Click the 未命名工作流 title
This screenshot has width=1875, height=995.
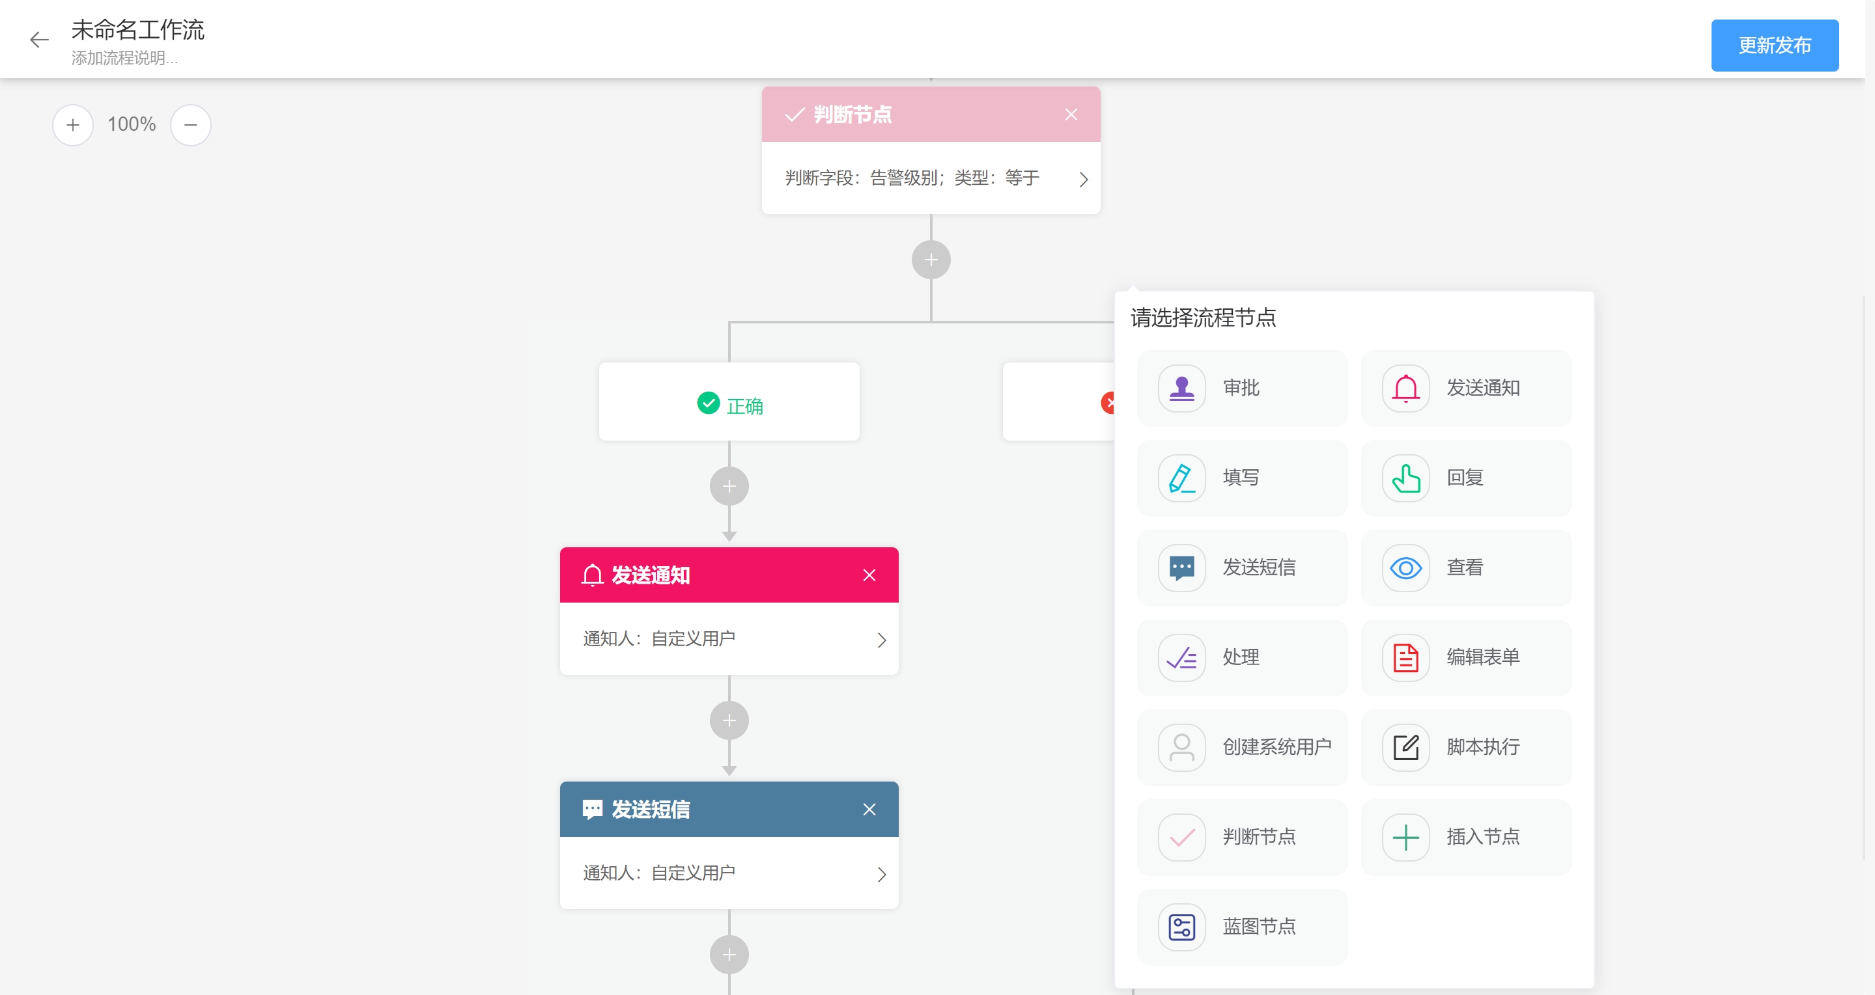click(137, 30)
